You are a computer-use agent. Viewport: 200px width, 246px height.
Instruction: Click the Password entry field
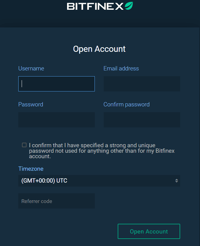(x=56, y=119)
